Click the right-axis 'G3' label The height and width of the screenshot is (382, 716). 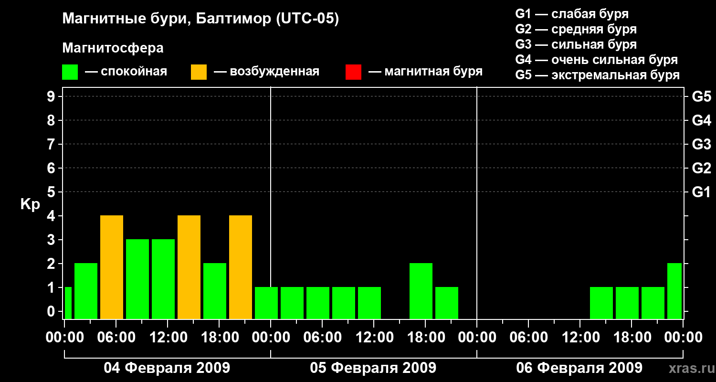pyautogui.click(x=702, y=144)
